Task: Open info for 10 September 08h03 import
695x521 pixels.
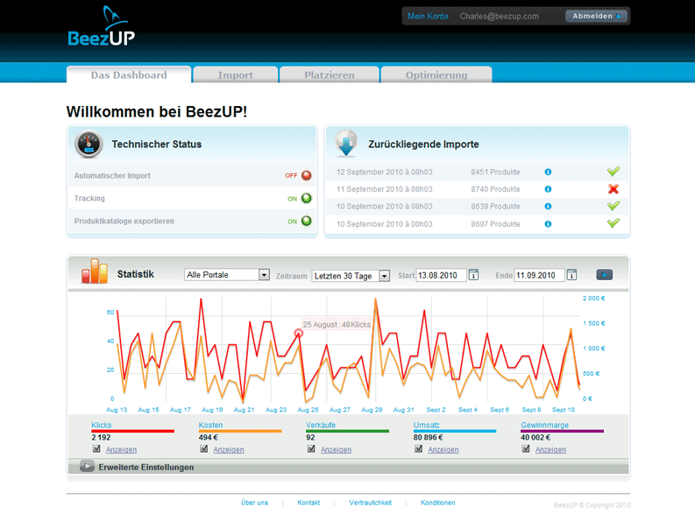Action: tap(548, 207)
